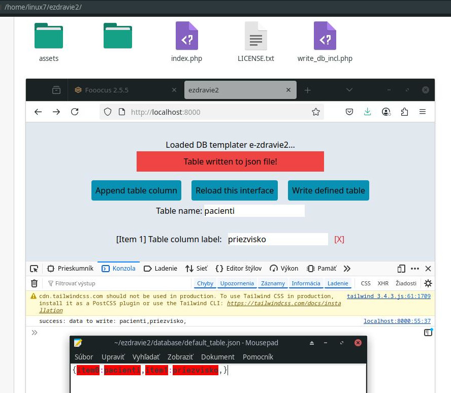
Task: Enable the Ladenie console filter
Action: (x=338, y=283)
